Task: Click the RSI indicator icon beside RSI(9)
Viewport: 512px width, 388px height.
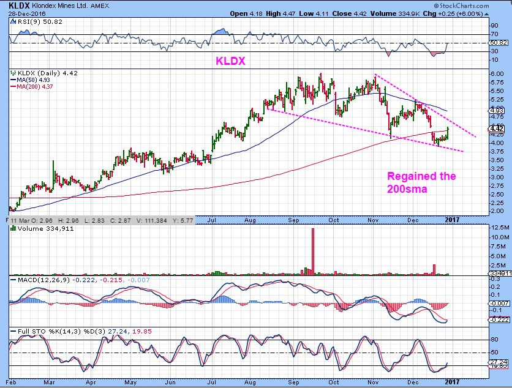Action: click(13, 22)
